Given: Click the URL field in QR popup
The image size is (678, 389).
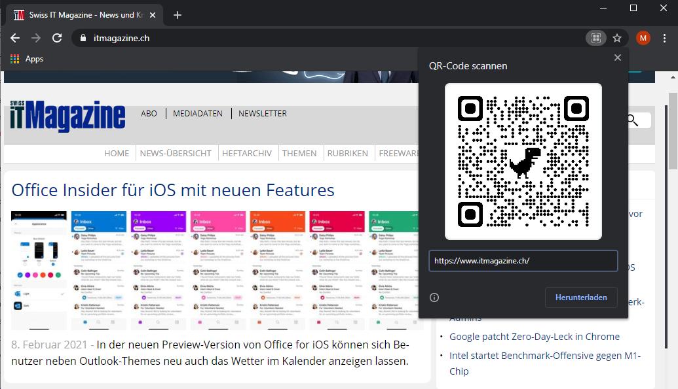Looking at the screenshot, I should point(523,261).
